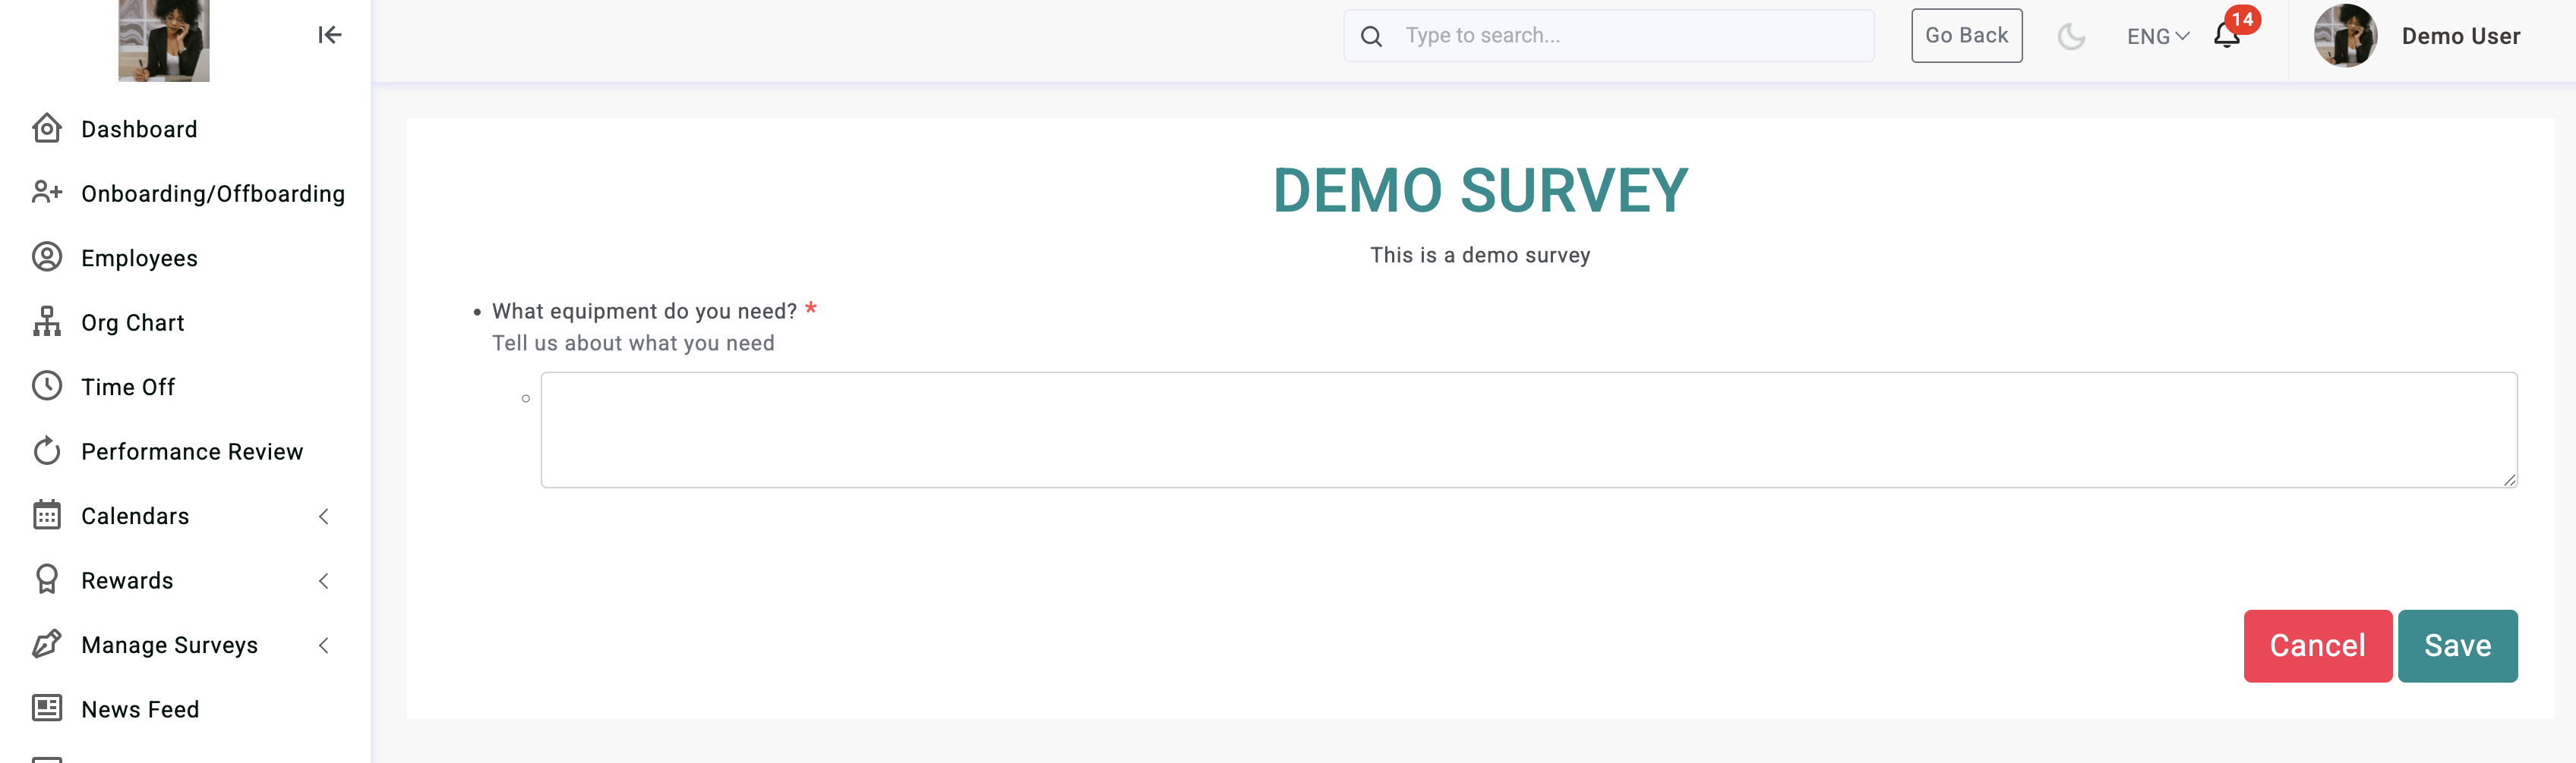Click the Go Back button

point(1966,36)
